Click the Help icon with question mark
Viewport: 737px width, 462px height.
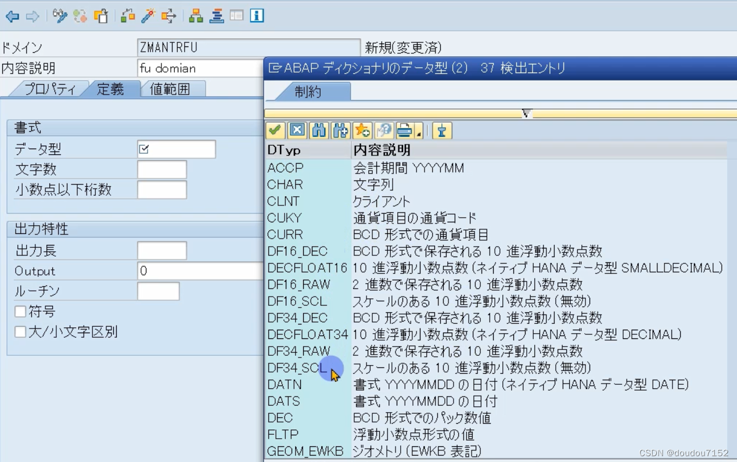(383, 130)
